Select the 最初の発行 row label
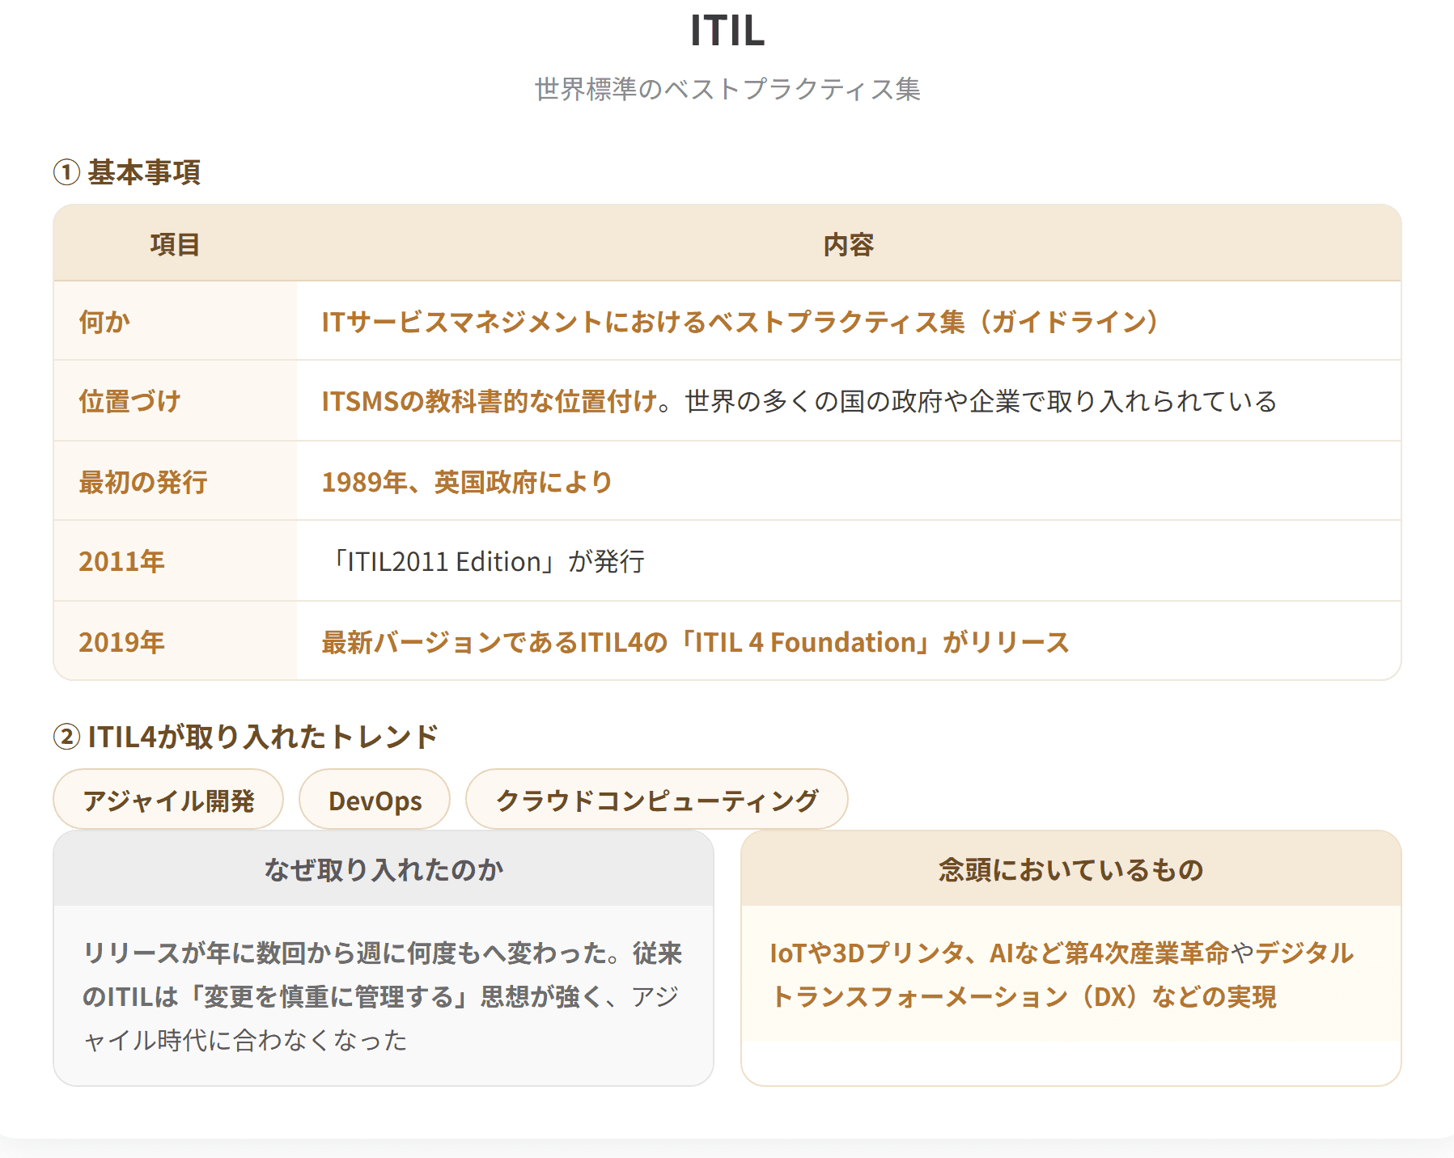The width and height of the screenshot is (1454, 1158). pos(143,482)
